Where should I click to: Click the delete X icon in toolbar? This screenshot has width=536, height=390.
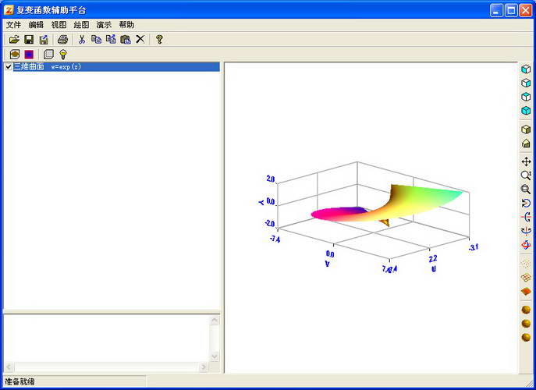coord(140,39)
